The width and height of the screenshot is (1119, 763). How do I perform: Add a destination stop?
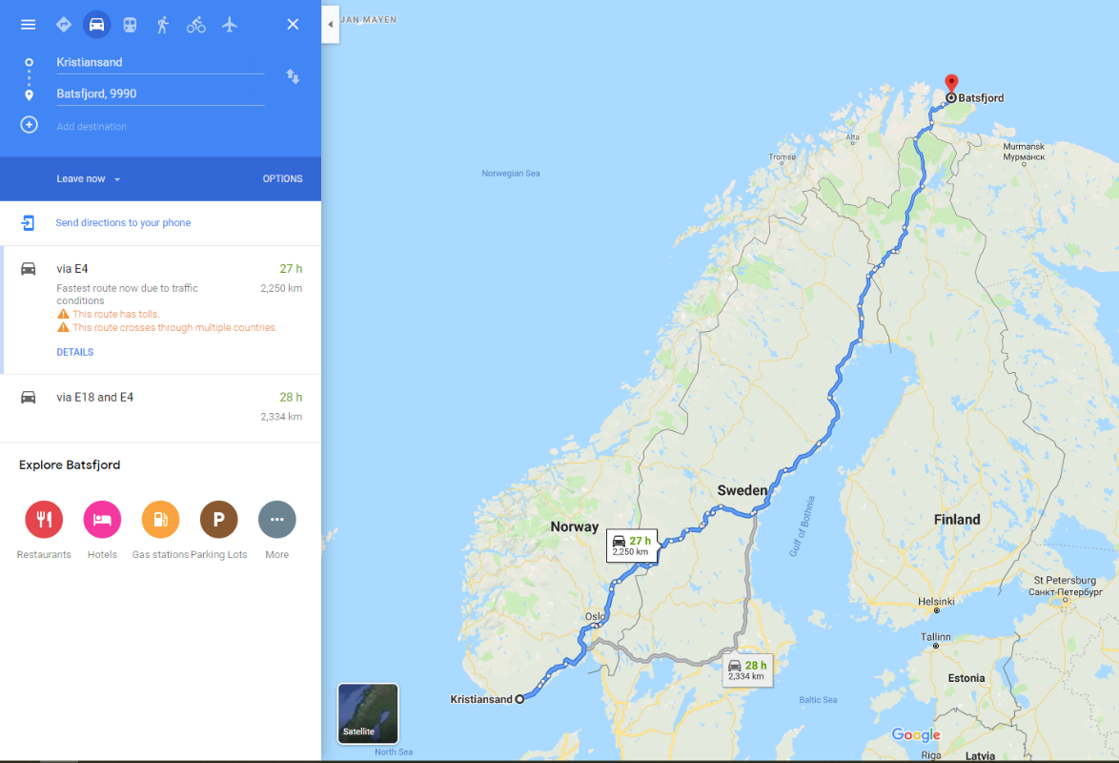tap(92, 127)
